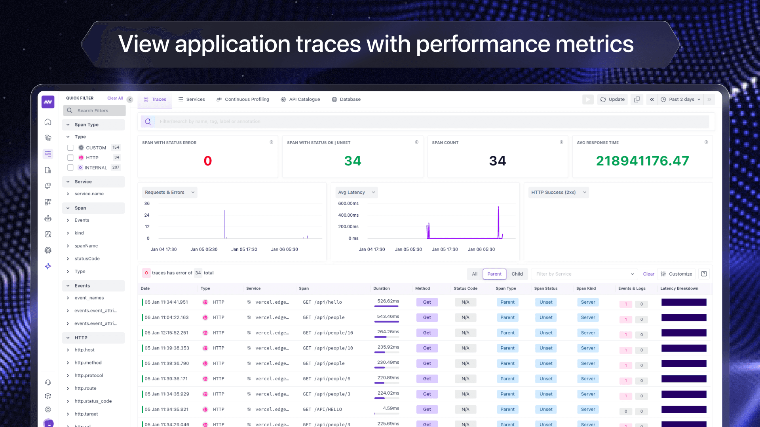Open the traces list icon in sidebar
760x427 pixels.
click(x=48, y=154)
